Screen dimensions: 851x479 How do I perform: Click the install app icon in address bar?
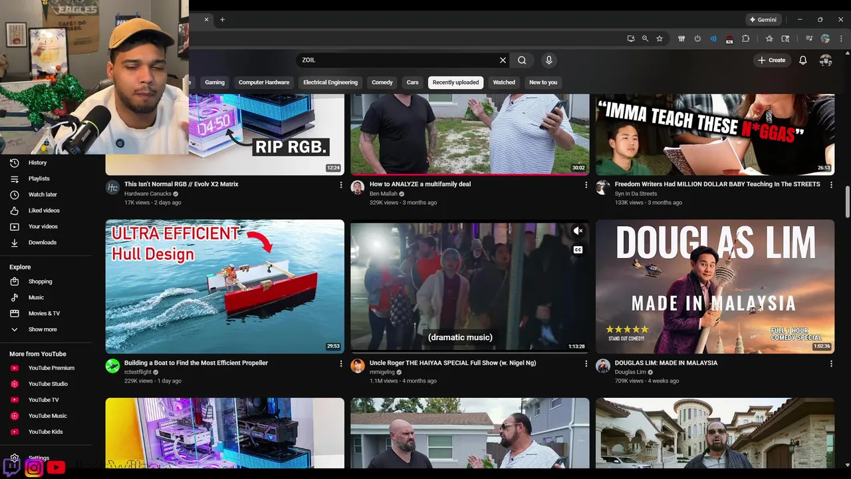630,39
